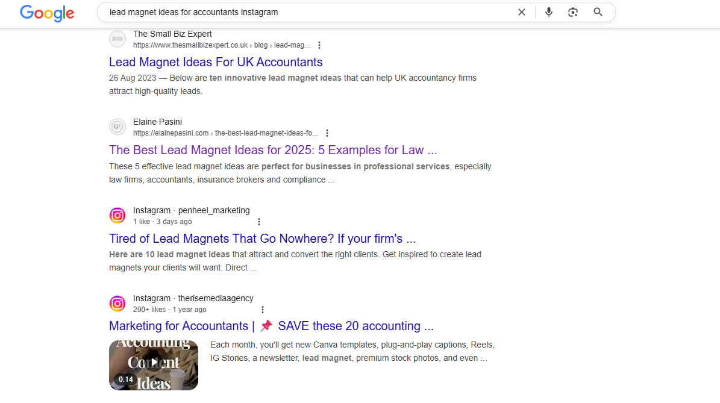Open penheel_marketing Instagram logo icon
The width and height of the screenshot is (720, 403).
tap(117, 215)
